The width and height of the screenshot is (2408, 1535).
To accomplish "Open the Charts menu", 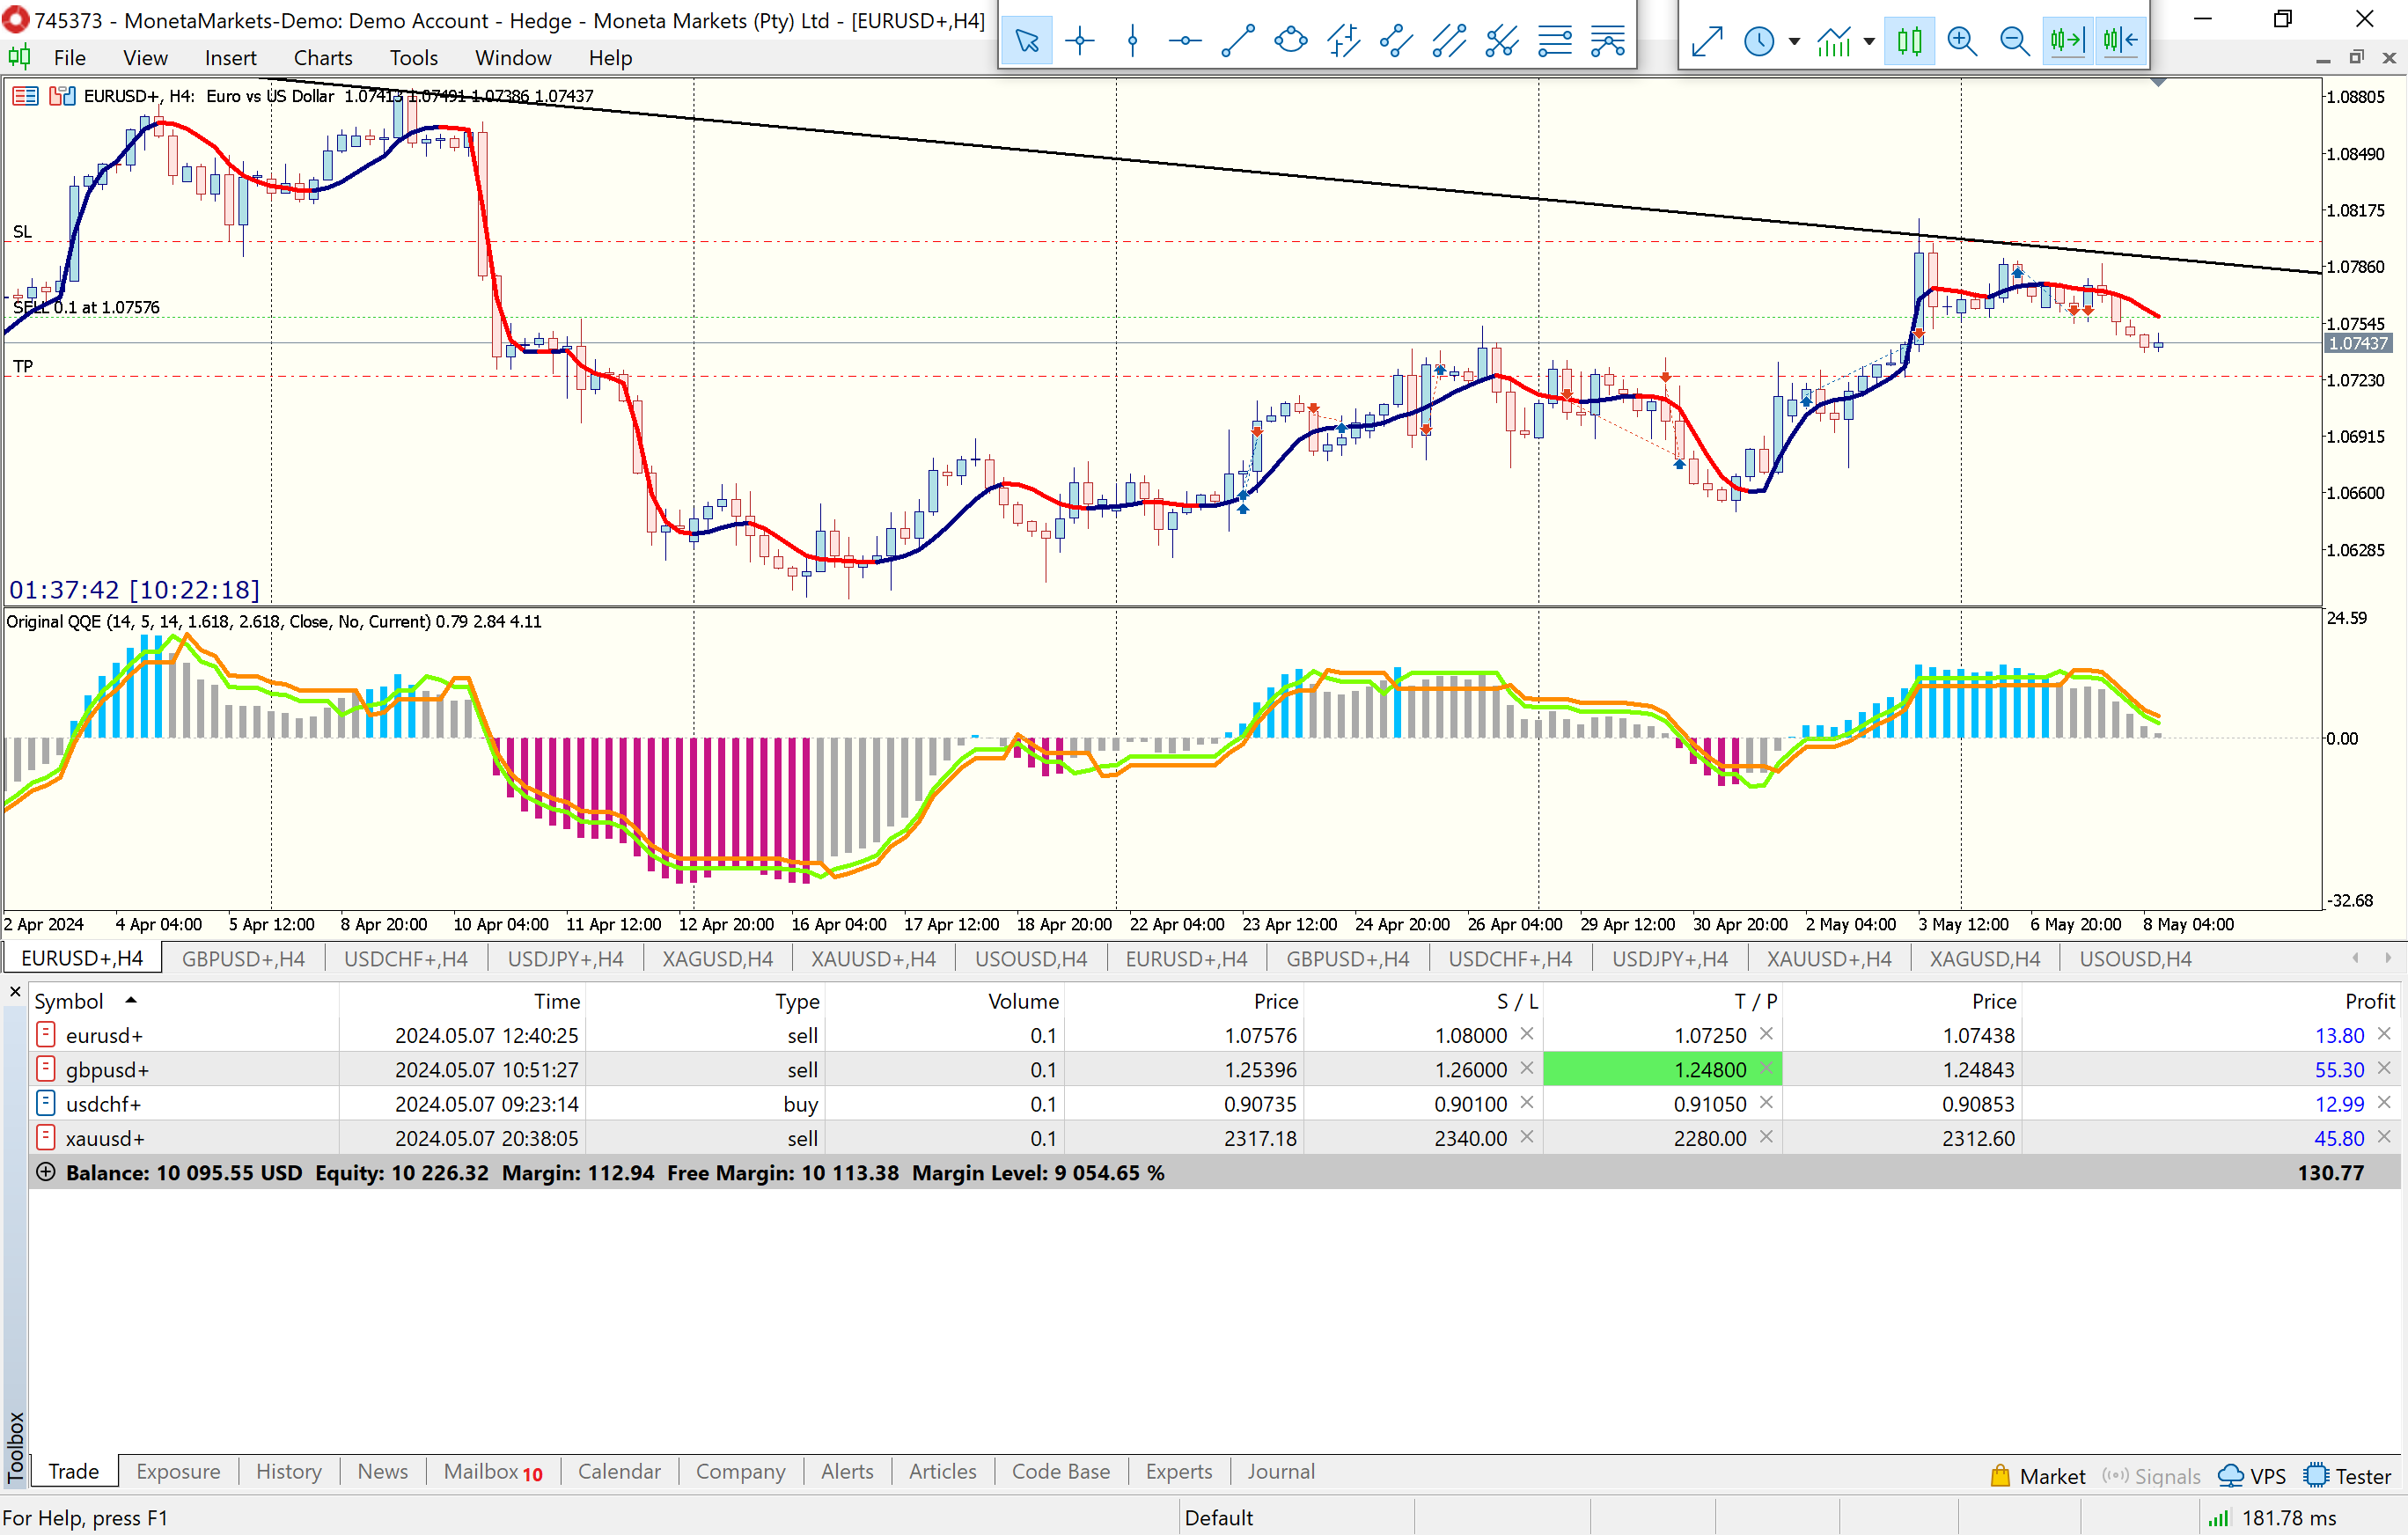I will pos(322,58).
